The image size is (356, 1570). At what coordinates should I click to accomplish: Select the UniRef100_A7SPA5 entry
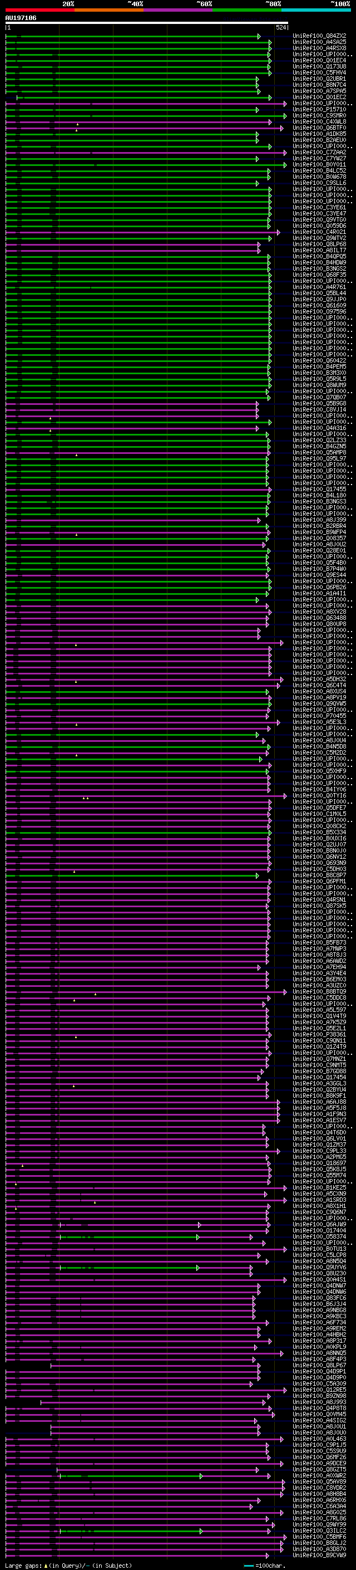point(319,91)
